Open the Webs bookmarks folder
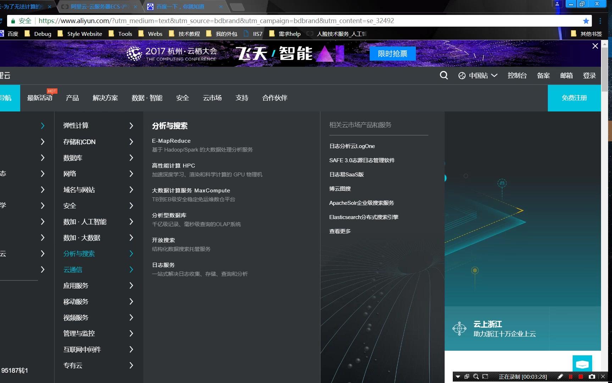612x383 pixels. point(150,34)
